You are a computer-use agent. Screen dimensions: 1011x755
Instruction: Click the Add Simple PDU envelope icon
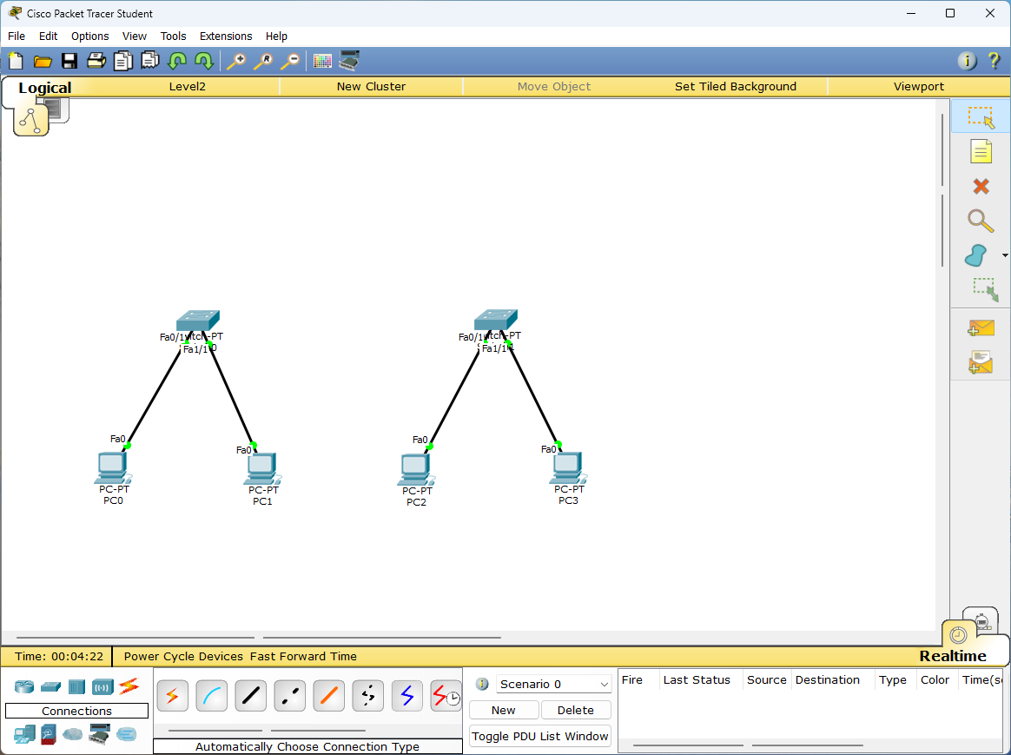pos(981,328)
